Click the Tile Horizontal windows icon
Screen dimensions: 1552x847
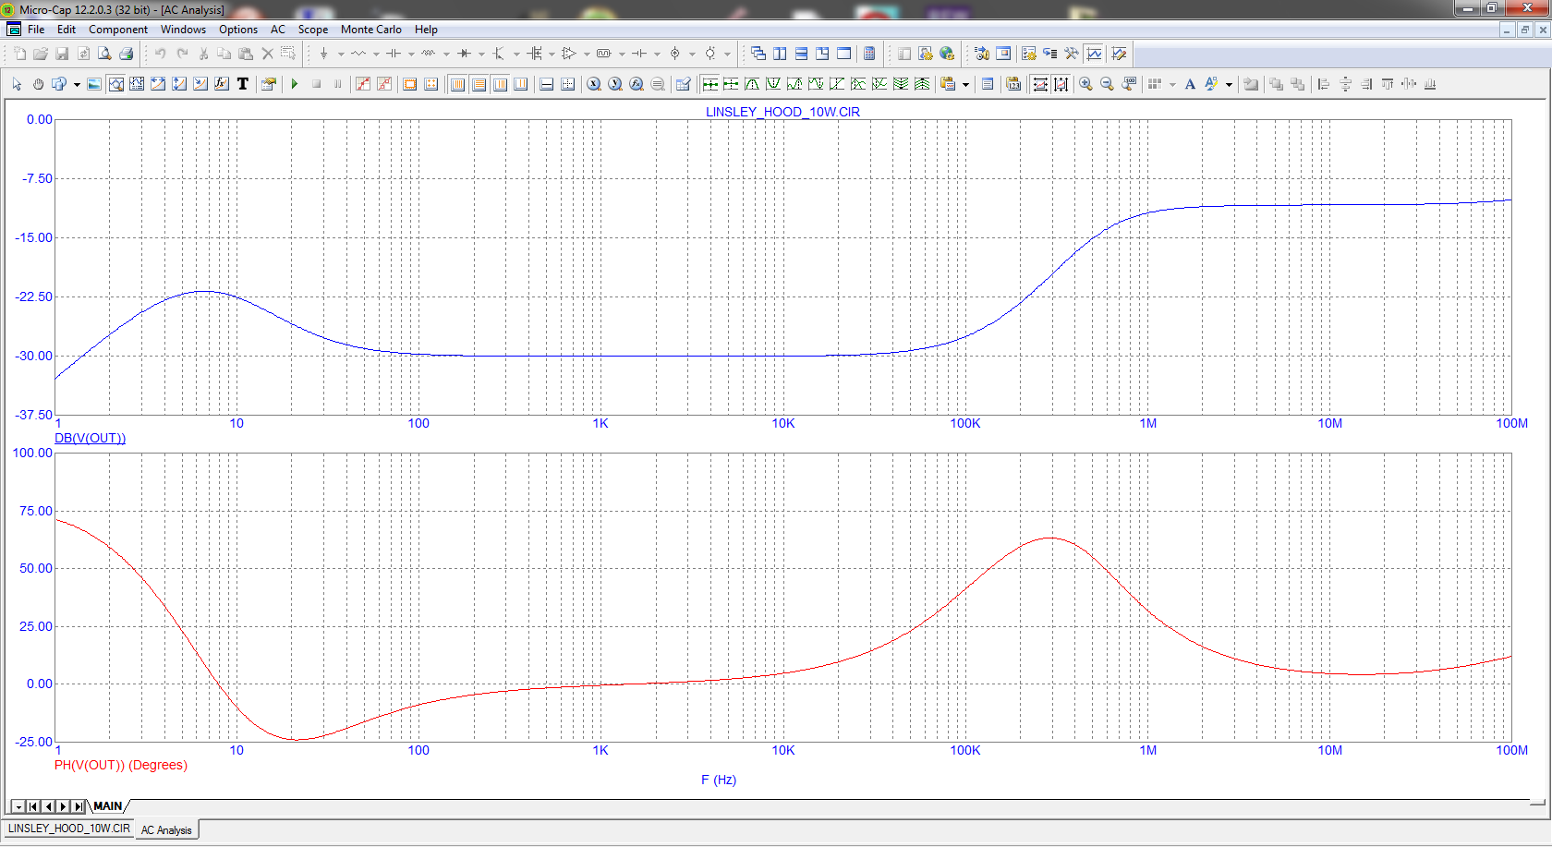tap(801, 54)
